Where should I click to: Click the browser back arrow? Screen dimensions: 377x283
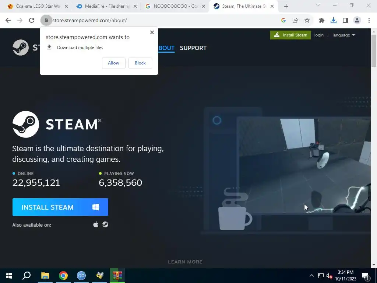pyautogui.click(x=8, y=21)
